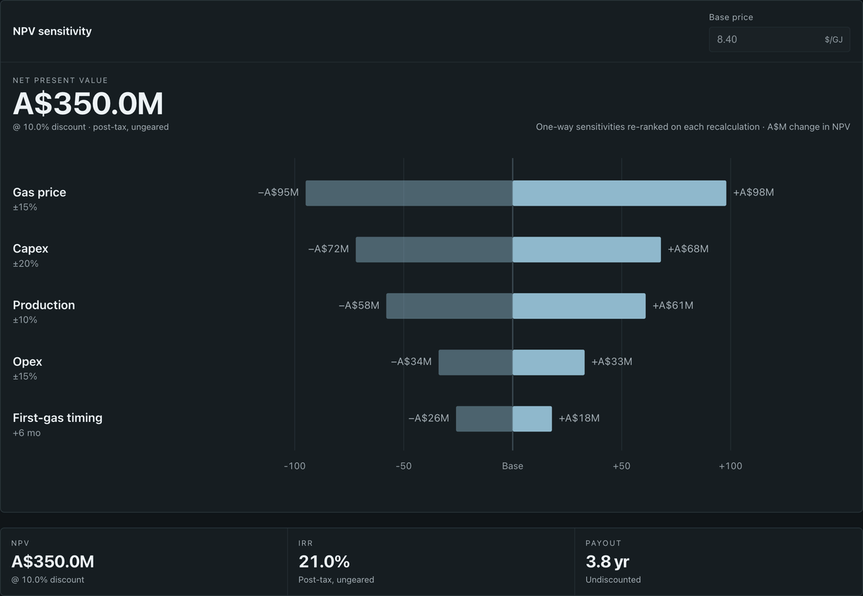This screenshot has height=596, width=863.
Task: Click the Capex upside bar
Action: [587, 249]
